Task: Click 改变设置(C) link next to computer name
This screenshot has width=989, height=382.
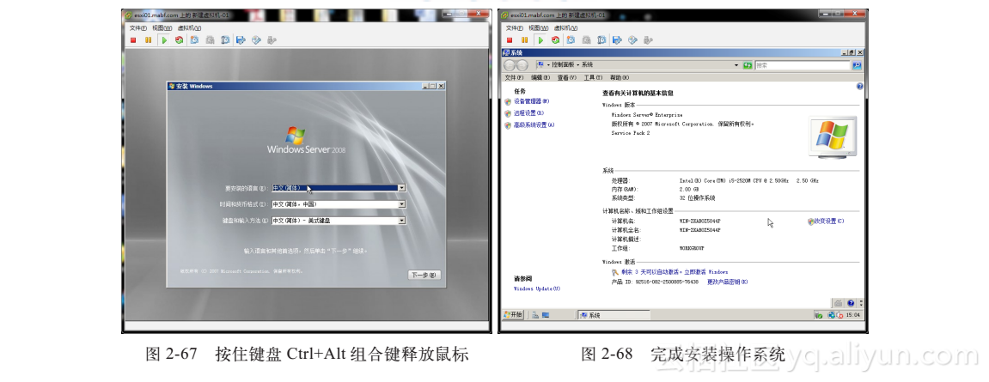Action: pos(829,221)
